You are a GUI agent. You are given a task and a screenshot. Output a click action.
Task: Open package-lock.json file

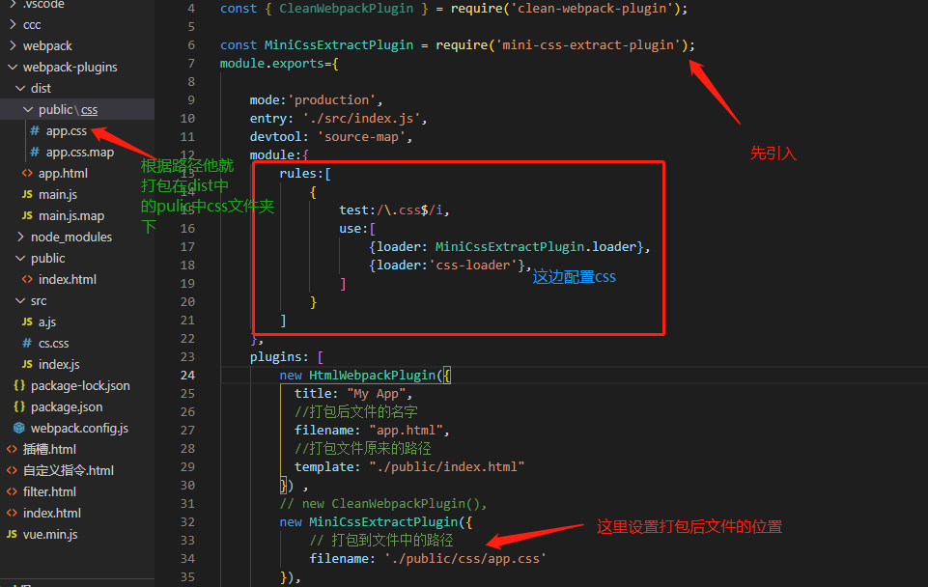point(80,386)
